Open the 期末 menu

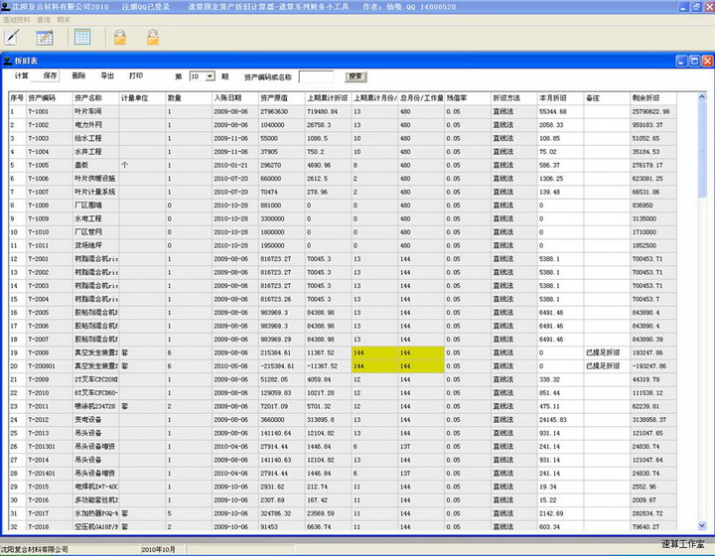pyautogui.click(x=64, y=19)
